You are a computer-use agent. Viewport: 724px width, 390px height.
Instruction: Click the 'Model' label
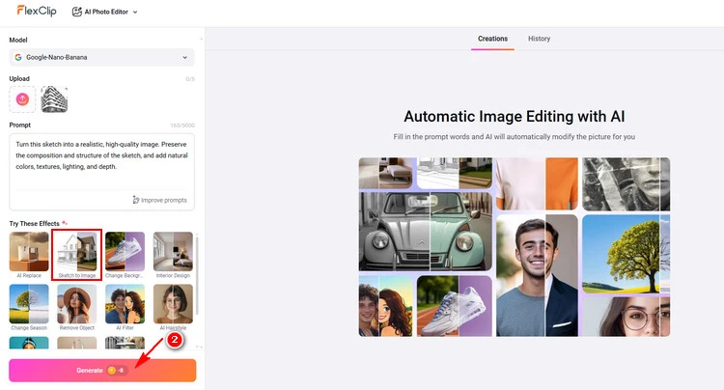(18, 41)
